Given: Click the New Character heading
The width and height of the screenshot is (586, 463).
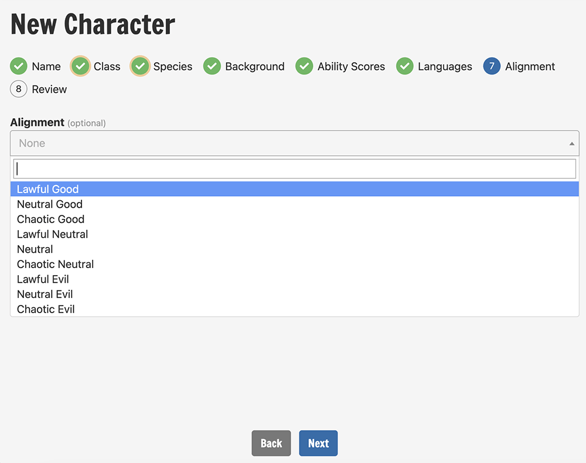Looking at the screenshot, I should 93,24.
